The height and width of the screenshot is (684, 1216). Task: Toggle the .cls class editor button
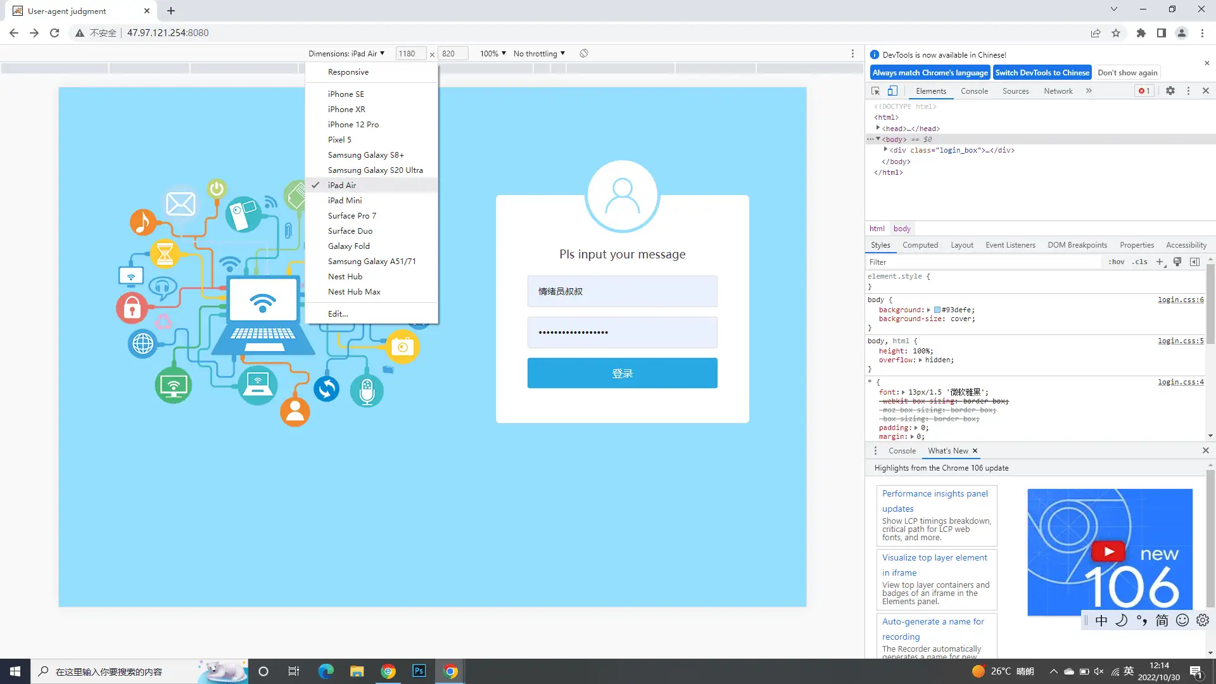pyautogui.click(x=1140, y=262)
